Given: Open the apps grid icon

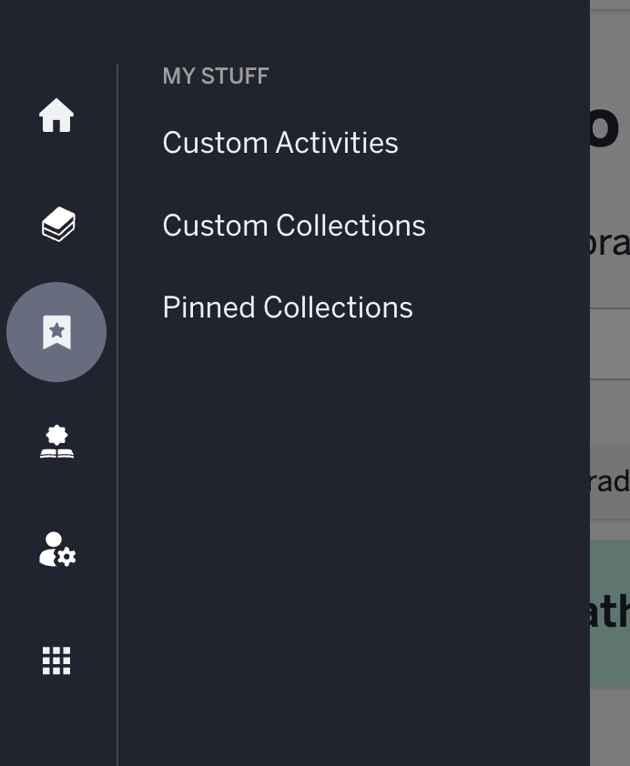Looking at the screenshot, I should (56, 660).
